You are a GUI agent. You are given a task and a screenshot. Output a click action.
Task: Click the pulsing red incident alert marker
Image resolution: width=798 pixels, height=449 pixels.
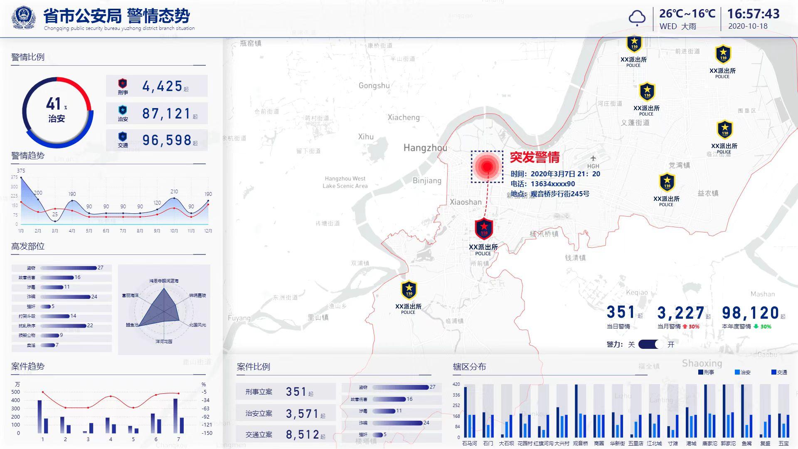point(487,166)
